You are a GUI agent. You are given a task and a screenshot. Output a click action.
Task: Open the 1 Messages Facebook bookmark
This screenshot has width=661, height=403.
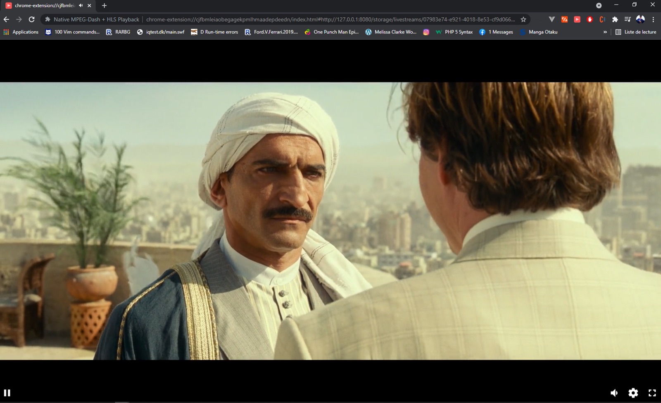click(x=496, y=32)
